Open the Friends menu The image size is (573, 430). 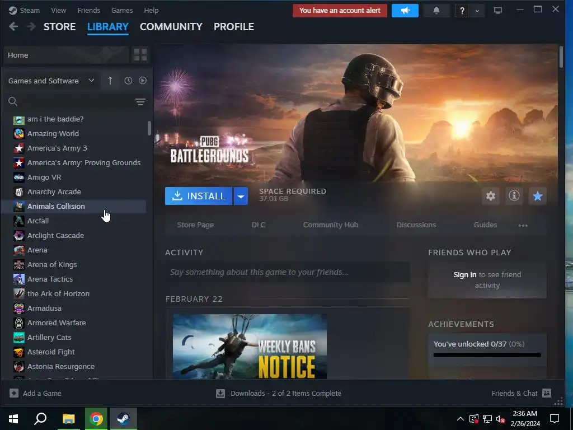click(x=89, y=10)
